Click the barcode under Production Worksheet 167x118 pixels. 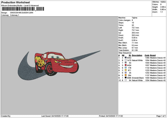(23, 9)
